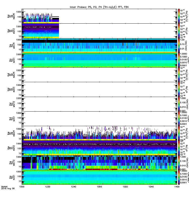Click the 'hhmm' axis unit label
Screen dimensions: 189x201
pos(4,187)
